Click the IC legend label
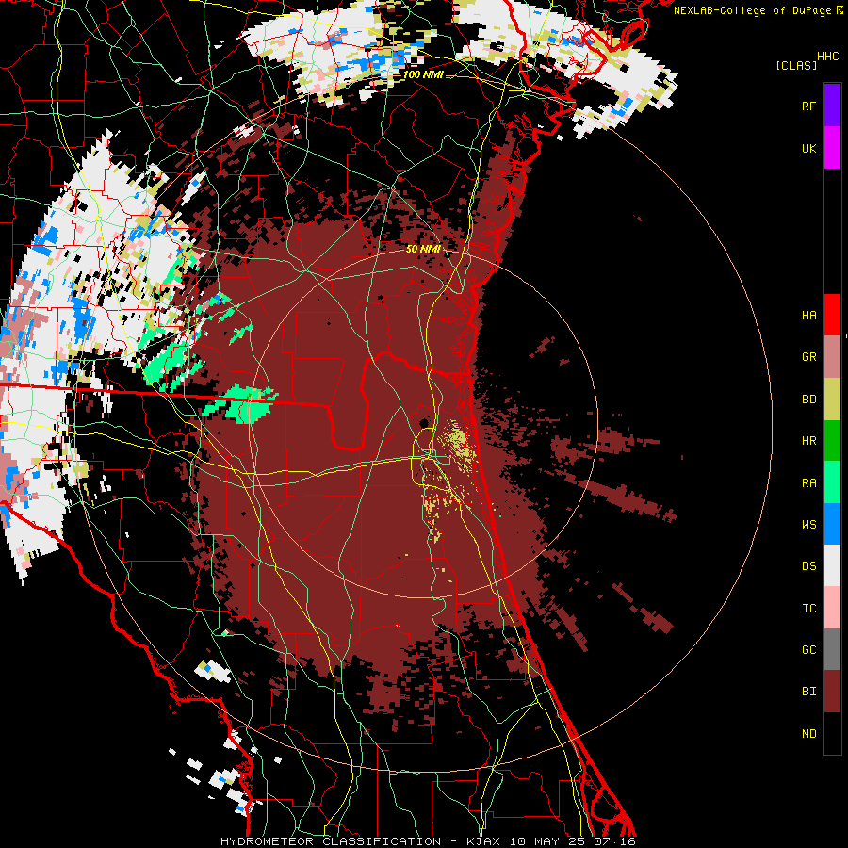The width and height of the screenshot is (848, 848). click(x=808, y=609)
